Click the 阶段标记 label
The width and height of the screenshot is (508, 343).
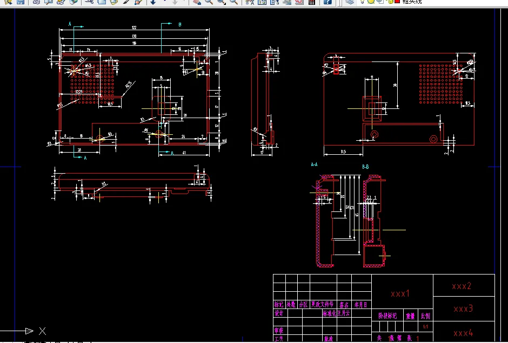tap(387, 316)
